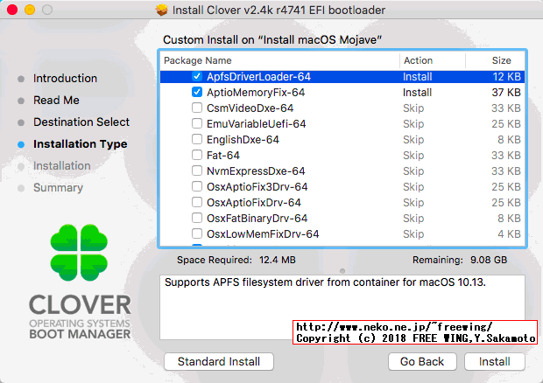The image size is (543, 383).
Task: Select the OsxLowMemFixDrv-64 package name
Action: 263,234
